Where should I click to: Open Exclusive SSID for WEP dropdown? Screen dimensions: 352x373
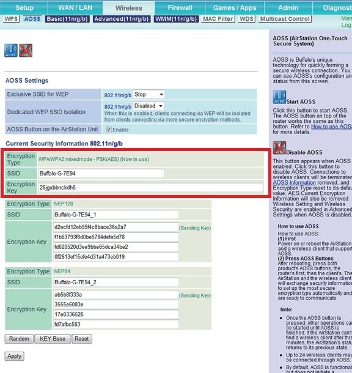(148, 94)
